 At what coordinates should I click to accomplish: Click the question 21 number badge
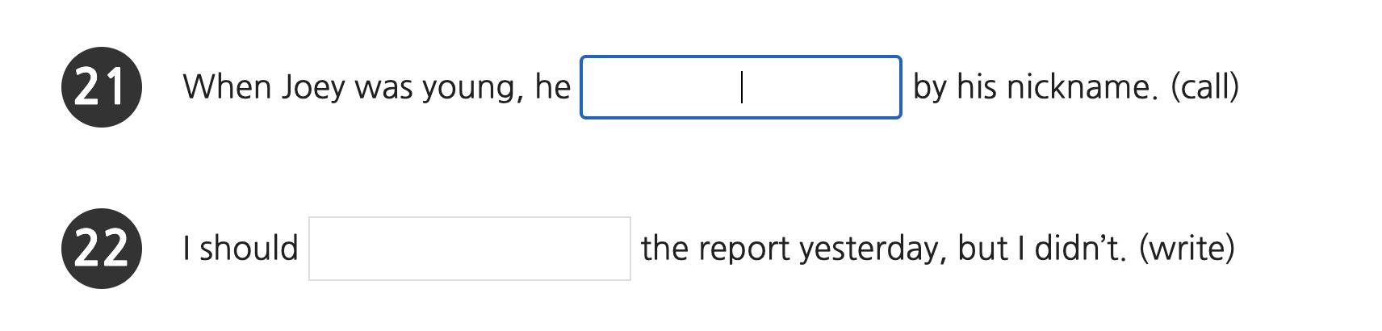tap(102, 87)
